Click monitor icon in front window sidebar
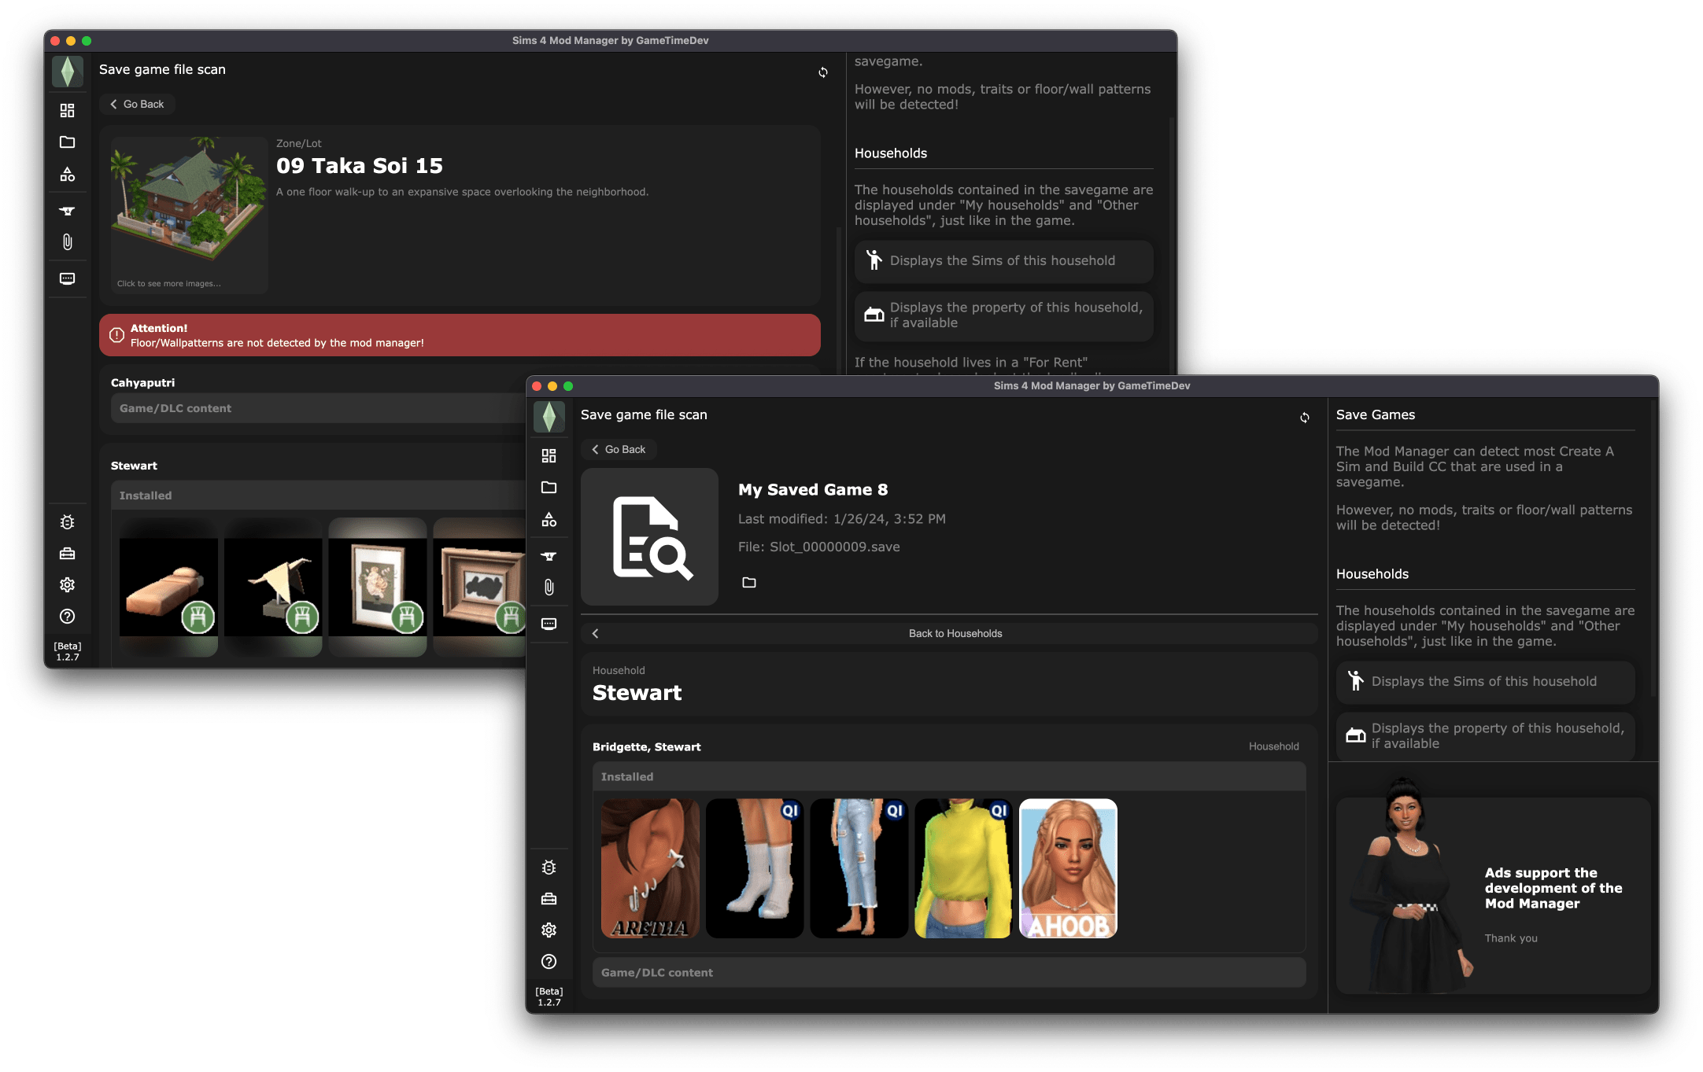Screen dimensions: 1703x1072 pos(549,624)
